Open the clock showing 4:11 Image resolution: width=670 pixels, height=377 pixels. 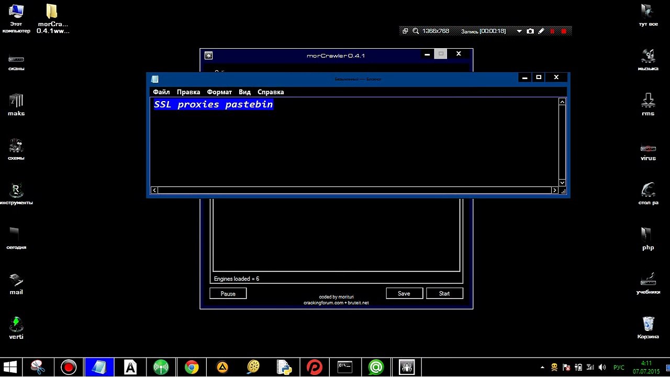pyautogui.click(x=647, y=367)
